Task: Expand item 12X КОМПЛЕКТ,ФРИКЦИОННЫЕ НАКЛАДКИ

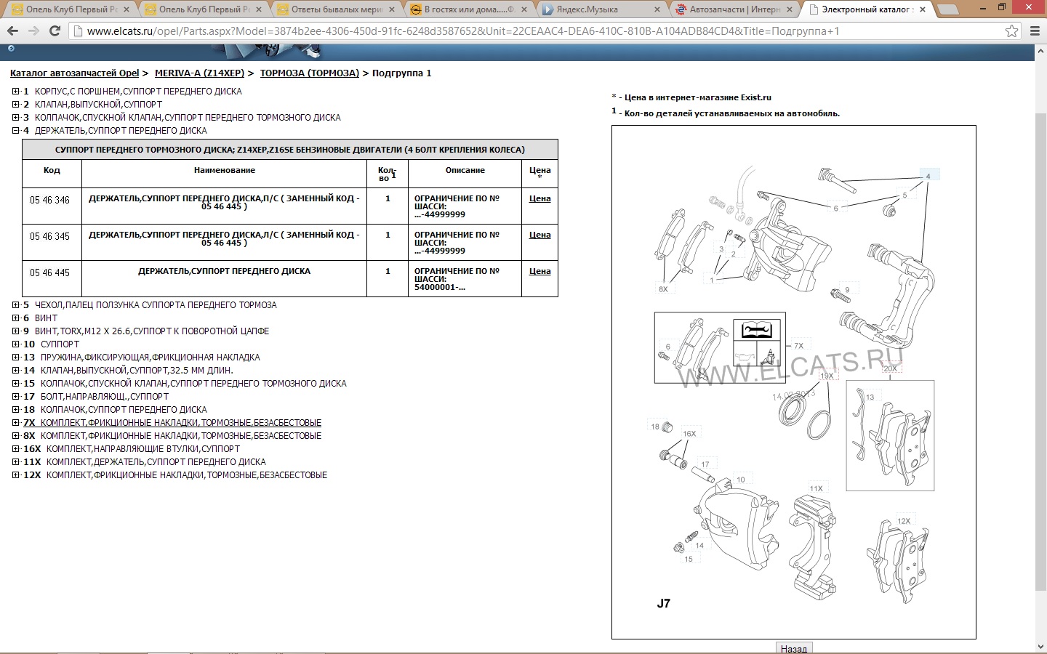Action: coord(16,475)
